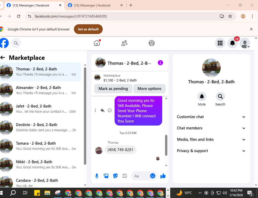
Task: Select Thomas · 2-Bed, 2-Bath chat row
Action: [x=40, y=72]
